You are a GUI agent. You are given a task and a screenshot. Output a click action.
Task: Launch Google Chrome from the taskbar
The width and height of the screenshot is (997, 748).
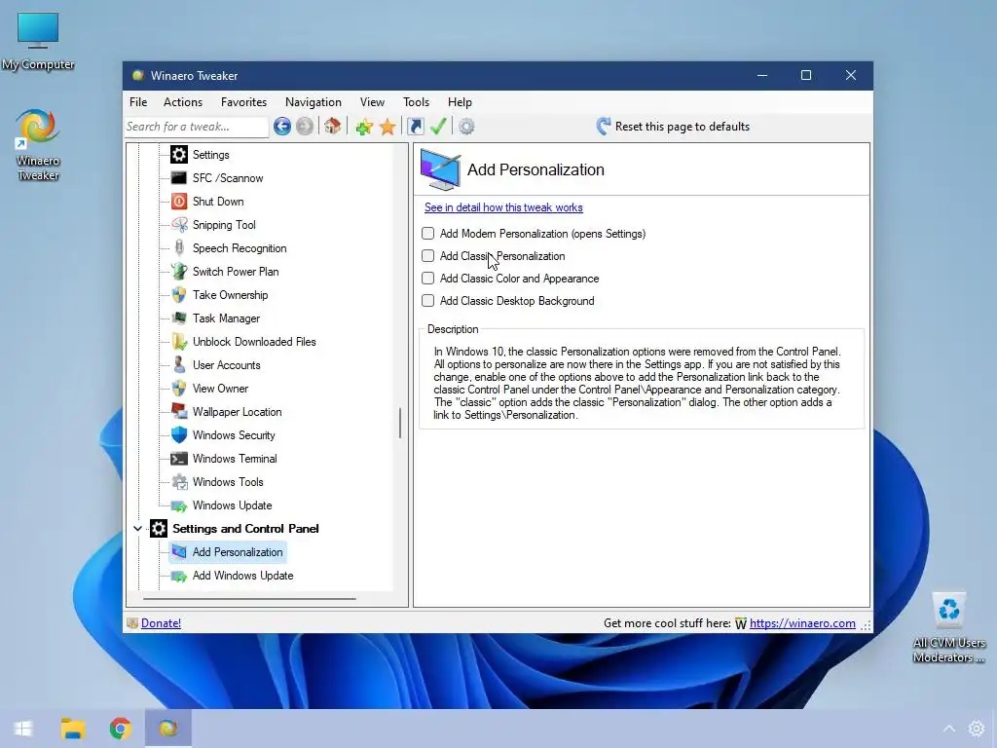[x=120, y=729]
